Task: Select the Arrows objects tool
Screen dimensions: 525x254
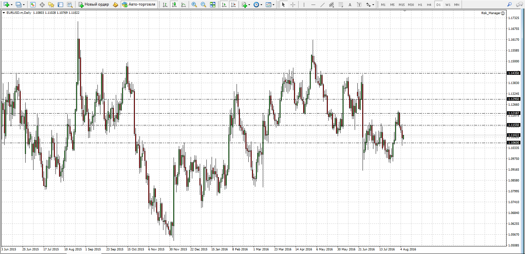Action: [x=368, y=5]
